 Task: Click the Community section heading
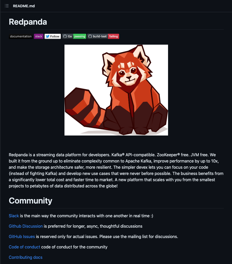click(31, 201)
